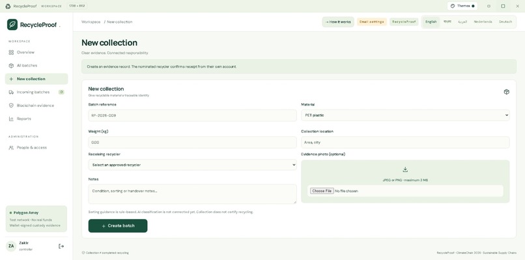Click the RecycleProof chip in the header
Viewport: 525px width, 260px height.
point(404,22)
